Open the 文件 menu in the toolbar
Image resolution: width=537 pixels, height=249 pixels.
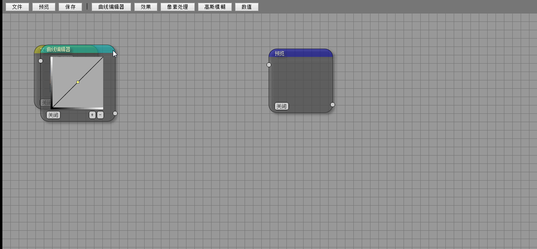point(17,7)
